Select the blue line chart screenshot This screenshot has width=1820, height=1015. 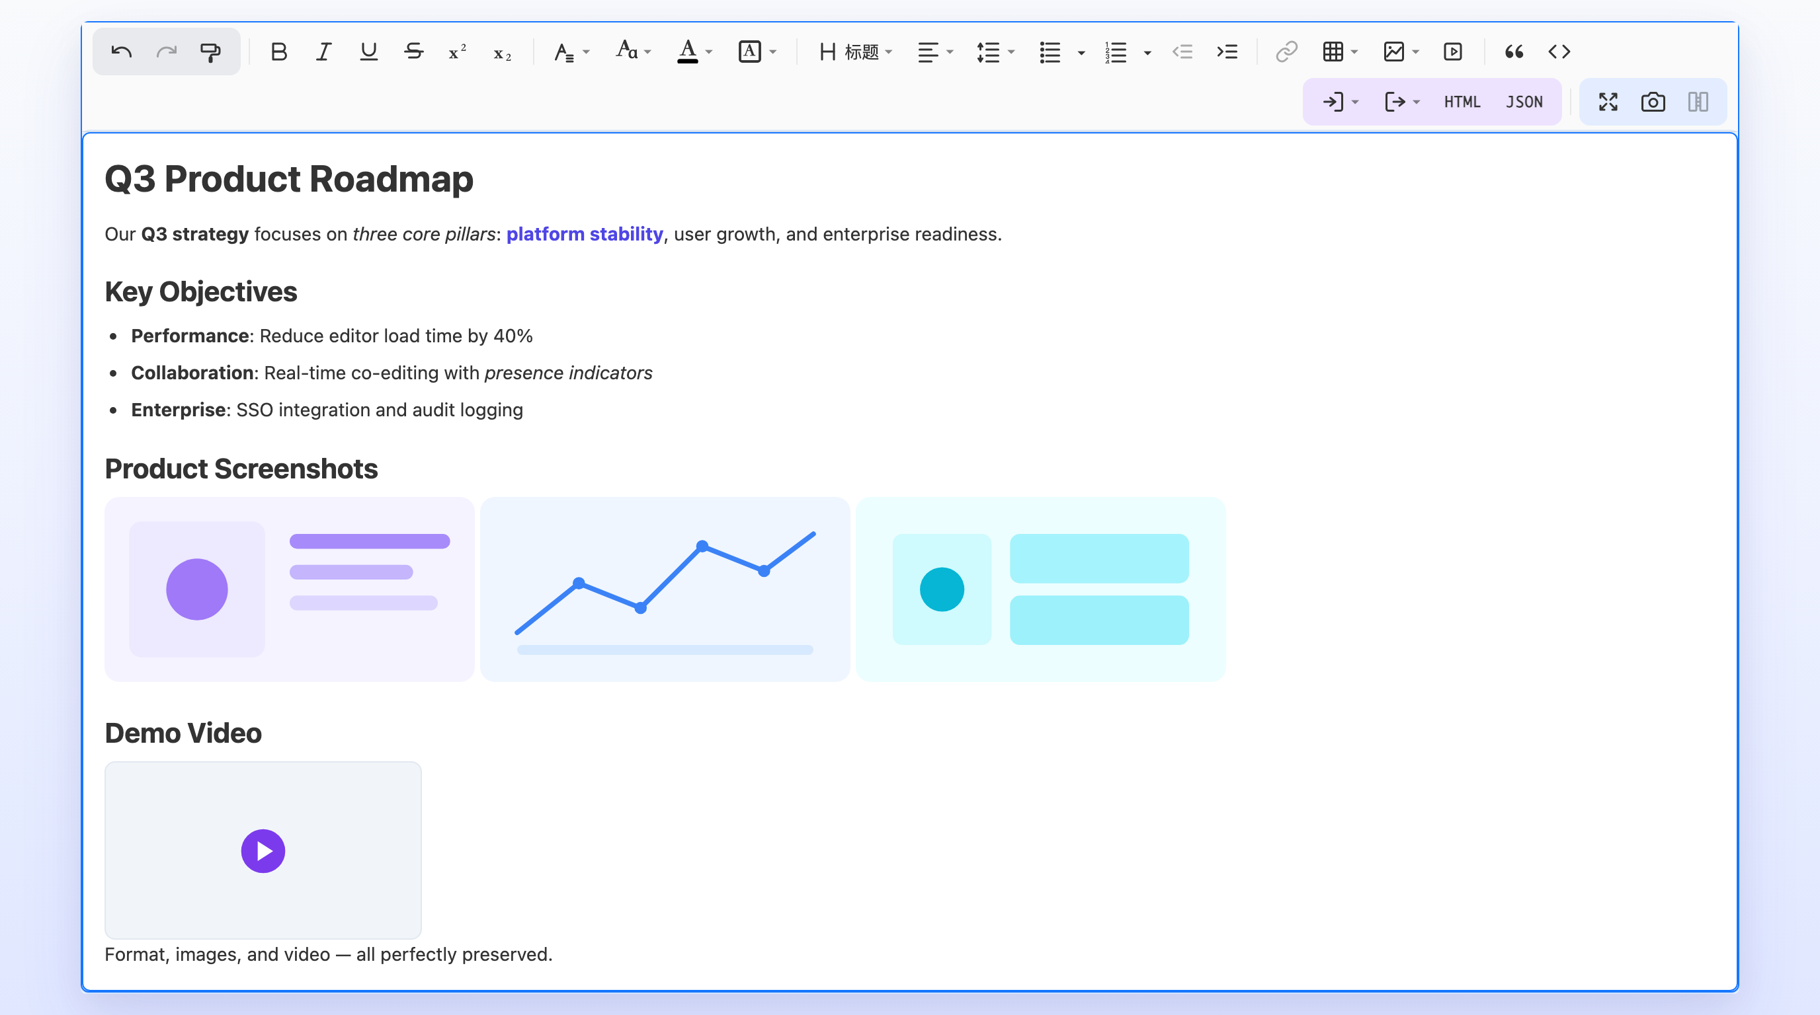pos(665,589)
